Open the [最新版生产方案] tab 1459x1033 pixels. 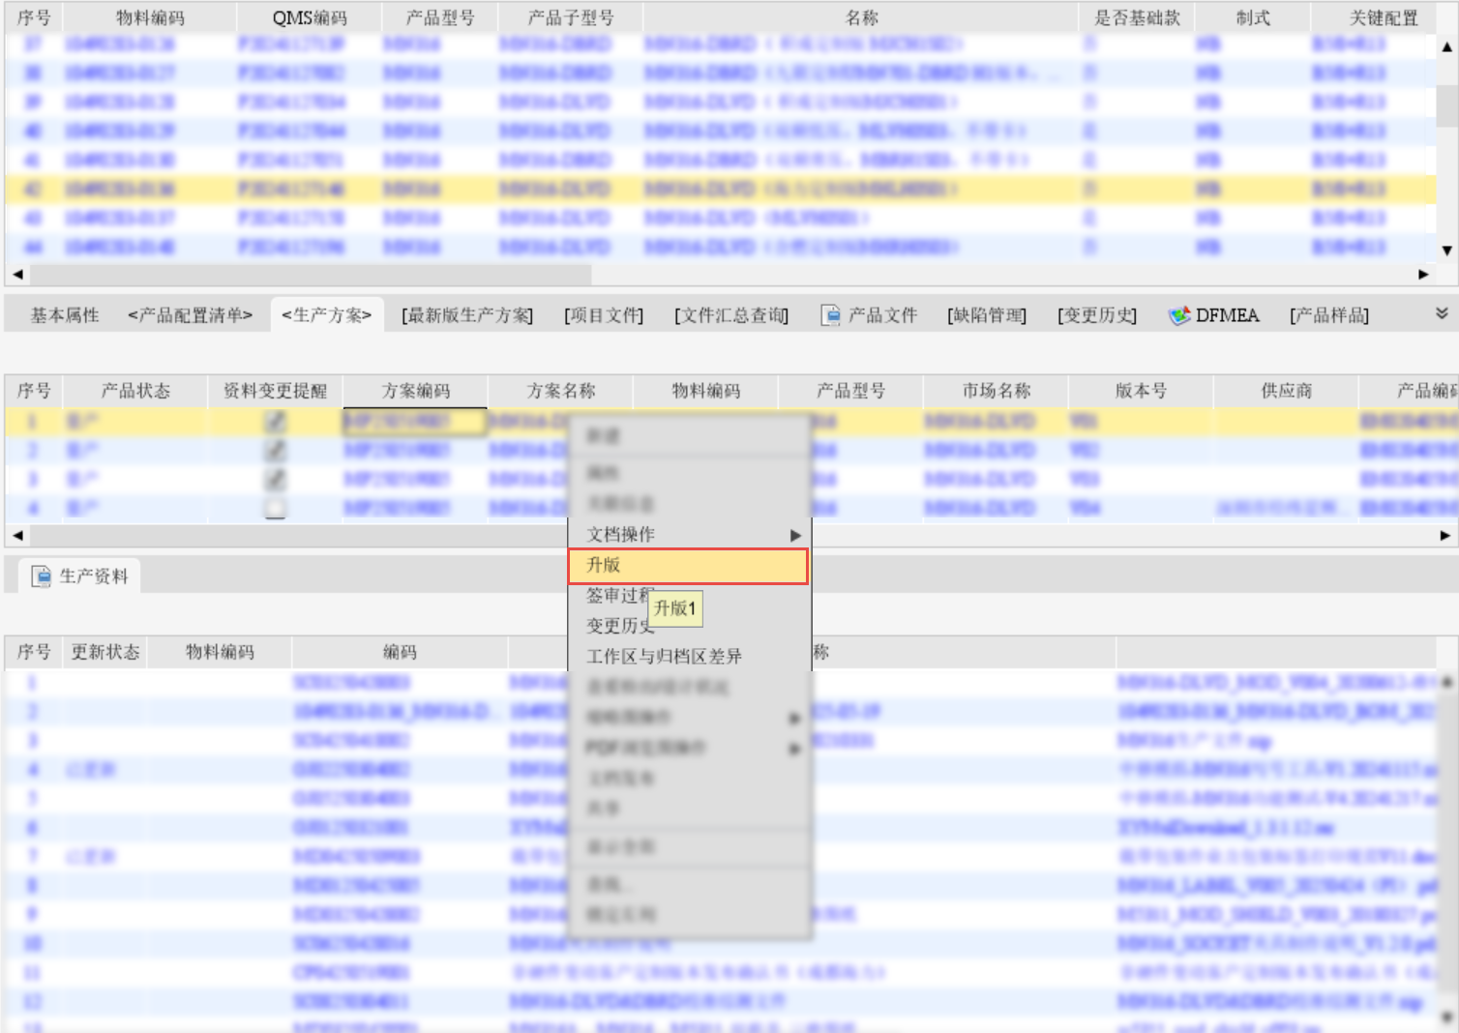click(467, 315)
